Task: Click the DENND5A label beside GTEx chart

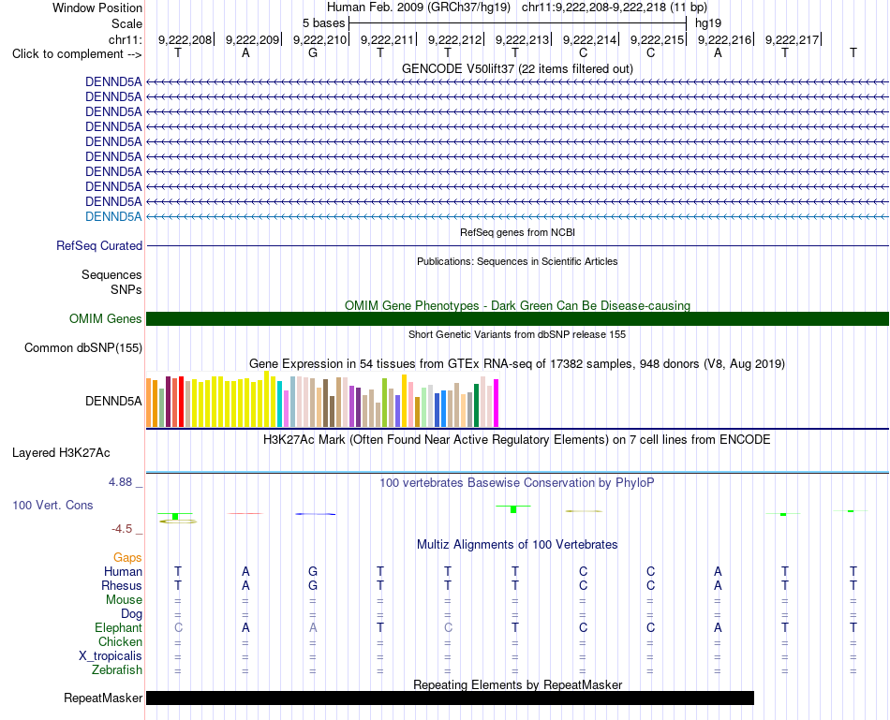Action: 113,401
